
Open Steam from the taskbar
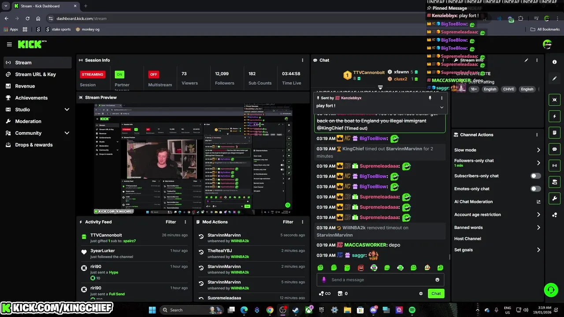[296, 310]
